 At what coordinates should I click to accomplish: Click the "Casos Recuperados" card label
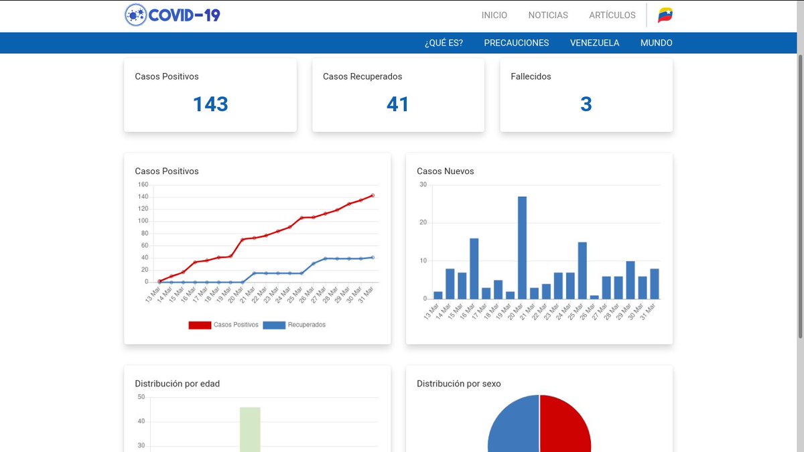click(362, 76)
